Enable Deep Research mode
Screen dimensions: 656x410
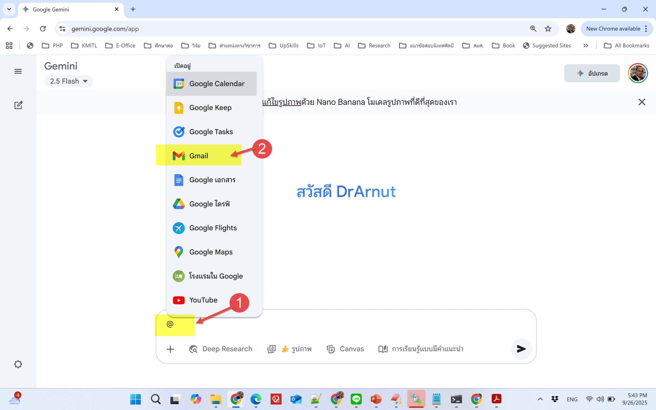coord(221,349)
